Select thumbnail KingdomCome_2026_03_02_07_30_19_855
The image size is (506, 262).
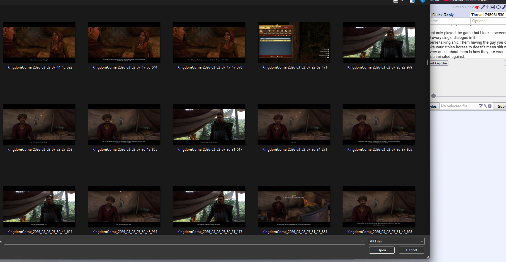coord(124,125)
